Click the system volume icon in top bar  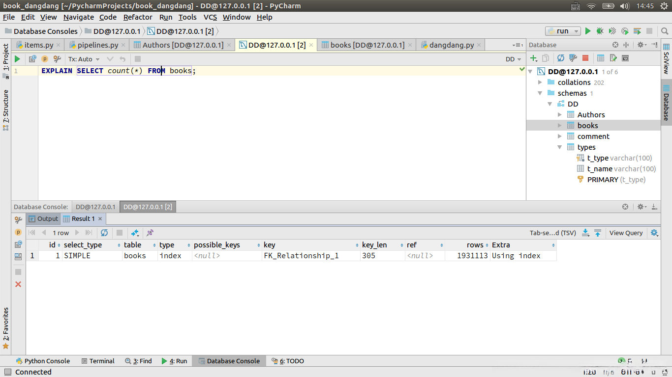[x=625, y=6]
